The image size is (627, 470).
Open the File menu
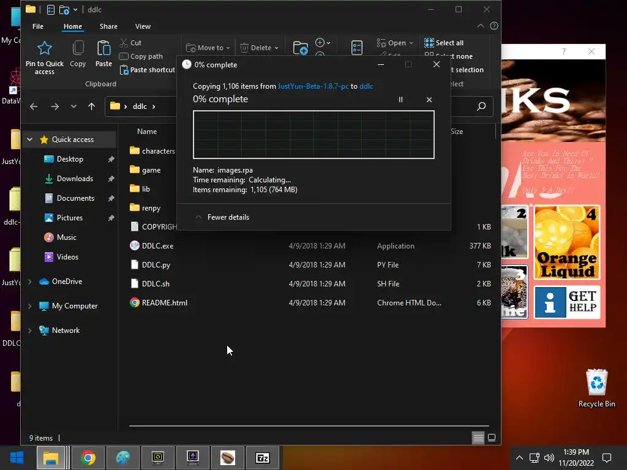(38, 26)
